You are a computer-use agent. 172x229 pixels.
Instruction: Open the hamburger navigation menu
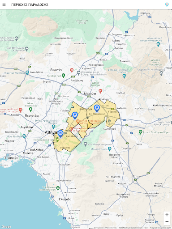coord(4,5)
